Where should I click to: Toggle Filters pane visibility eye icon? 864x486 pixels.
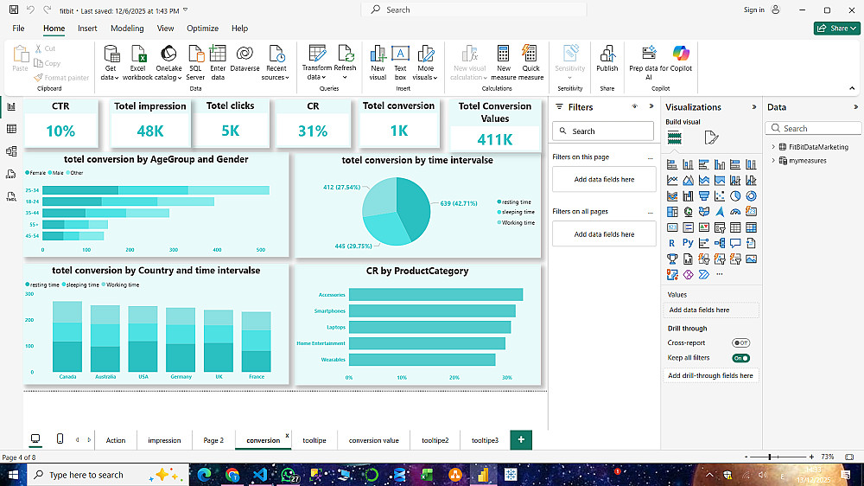pyautogui.click(x=634, y=107)
